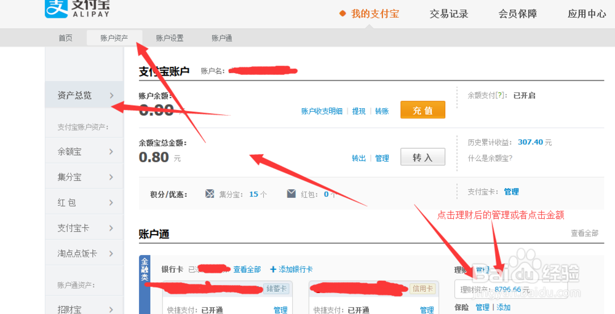615x314 pixels.
Task: Open 会员保障 in top navigation
Action: (x=518, y=14)
